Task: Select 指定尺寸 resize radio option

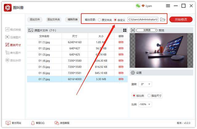Action: pos(149,96)
